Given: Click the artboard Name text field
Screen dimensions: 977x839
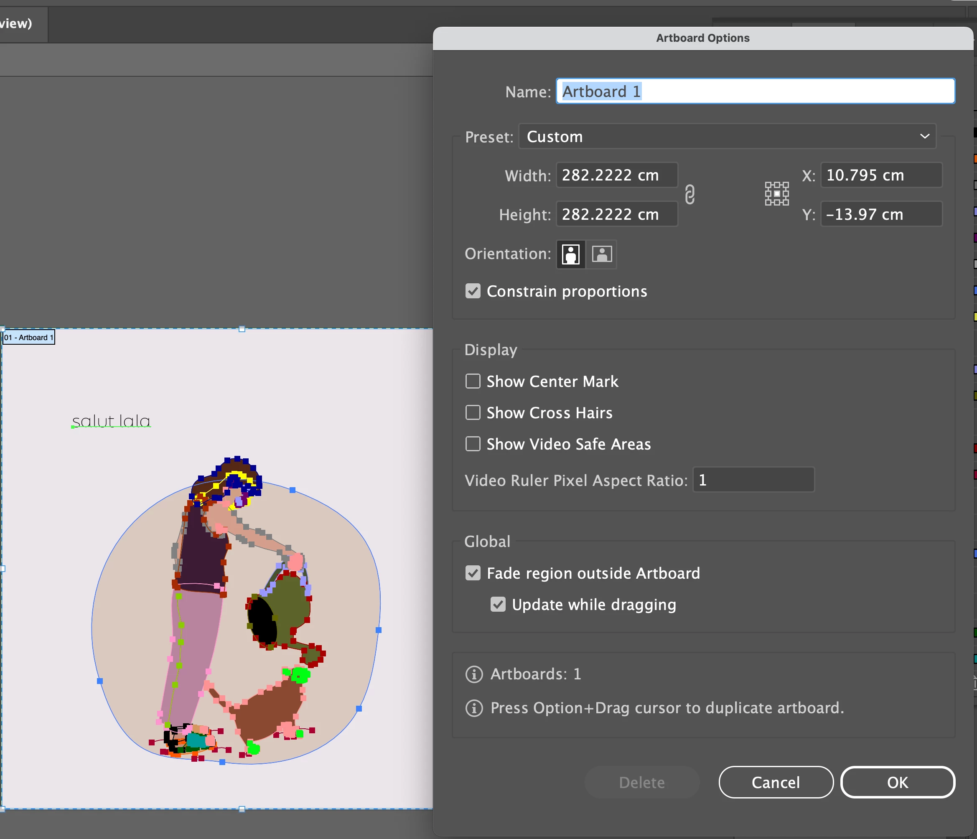Looking at the screenshot, I should point(756,92).
